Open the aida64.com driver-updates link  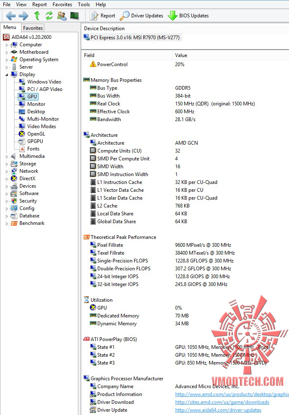click(218, 410)
